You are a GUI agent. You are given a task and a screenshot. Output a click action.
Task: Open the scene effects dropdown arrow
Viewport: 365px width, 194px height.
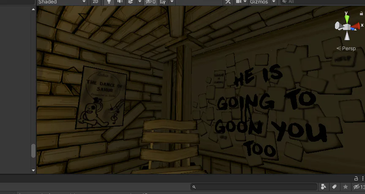tap(140, 2)
